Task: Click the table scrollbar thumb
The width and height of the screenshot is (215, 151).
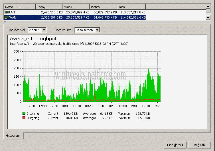Action: [208, 11]
